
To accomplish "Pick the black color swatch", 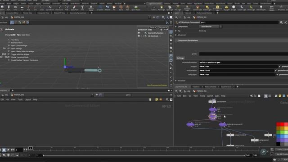I will [x=278, y=144].
